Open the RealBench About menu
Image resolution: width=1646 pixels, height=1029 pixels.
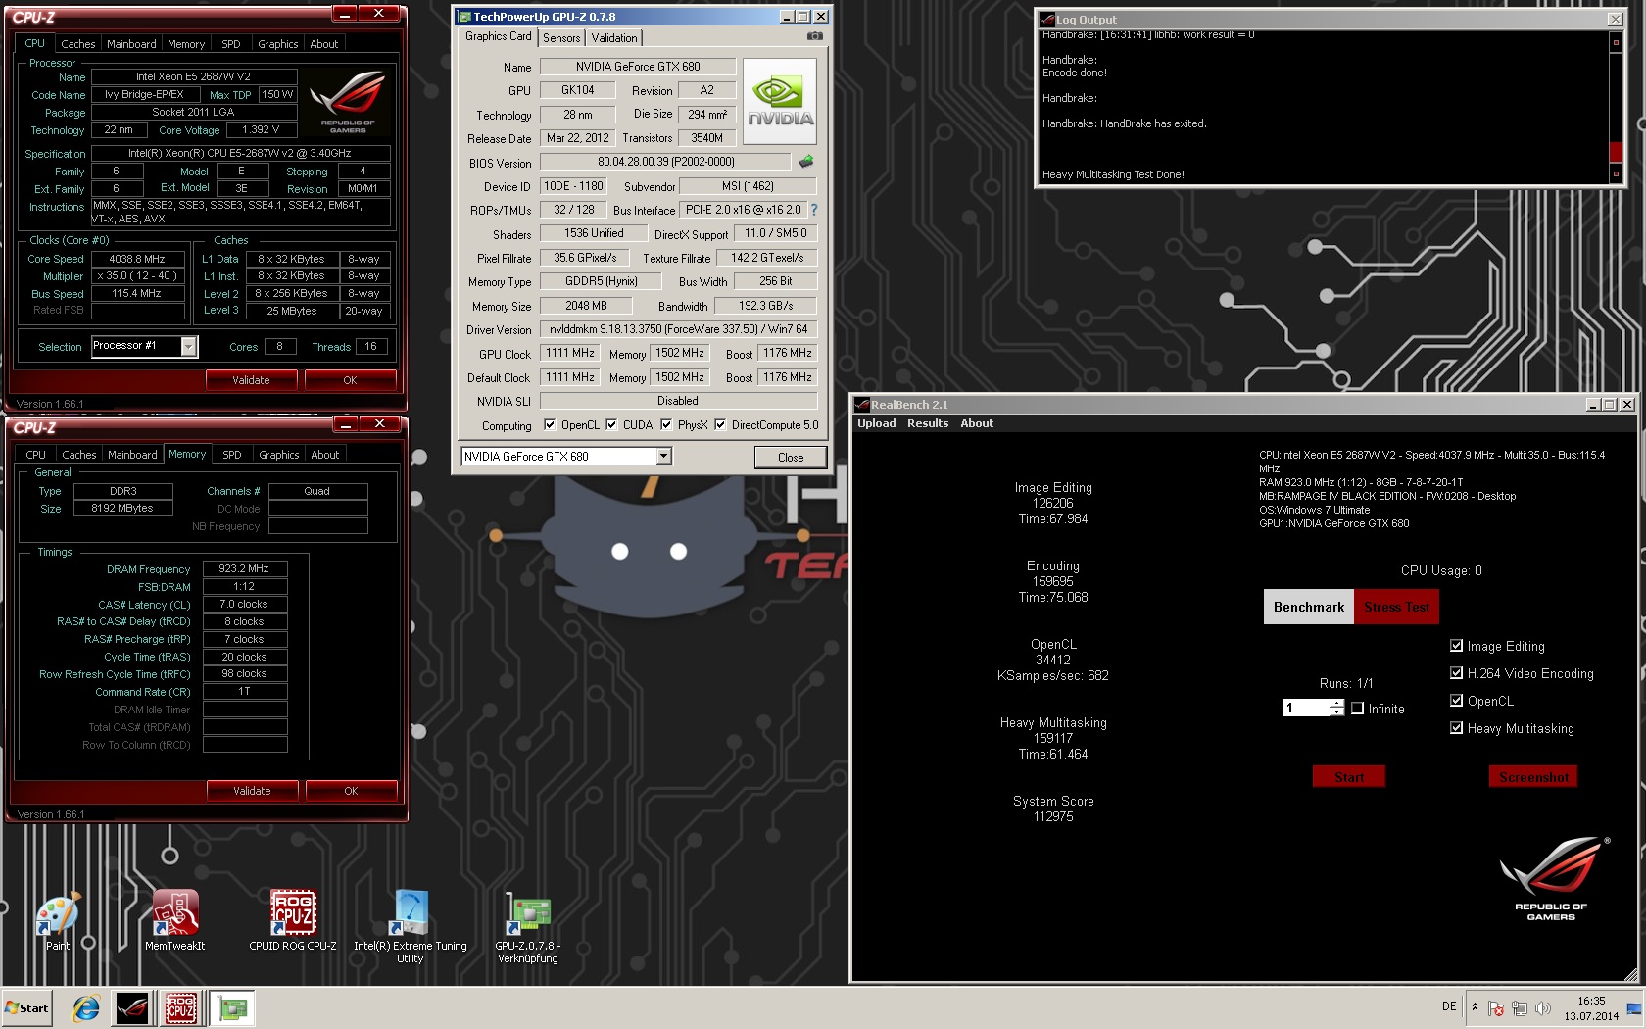976,423
